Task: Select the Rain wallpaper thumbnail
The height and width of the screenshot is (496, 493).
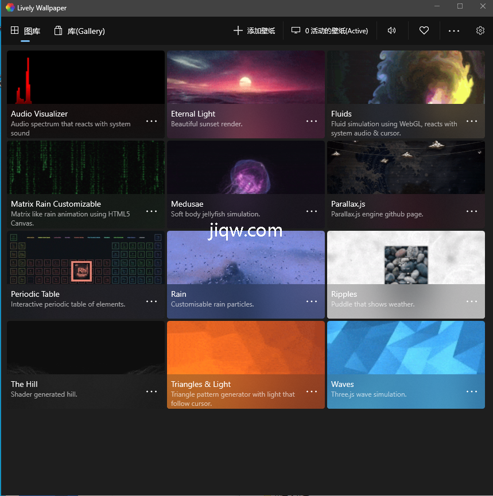Action: point(246,258)
